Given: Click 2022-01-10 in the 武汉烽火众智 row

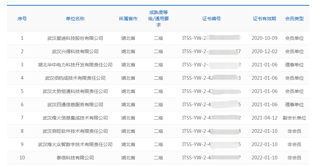Looking at the screenshot, I should tap(264, 144).
